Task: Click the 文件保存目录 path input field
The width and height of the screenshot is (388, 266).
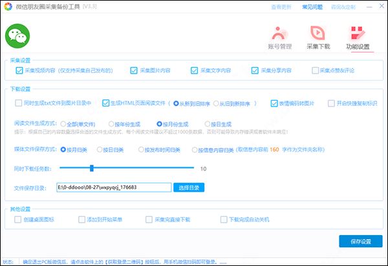Action: coord(114,187)
